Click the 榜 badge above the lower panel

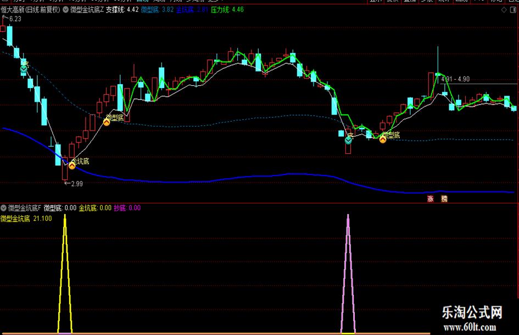click(444, 199)
